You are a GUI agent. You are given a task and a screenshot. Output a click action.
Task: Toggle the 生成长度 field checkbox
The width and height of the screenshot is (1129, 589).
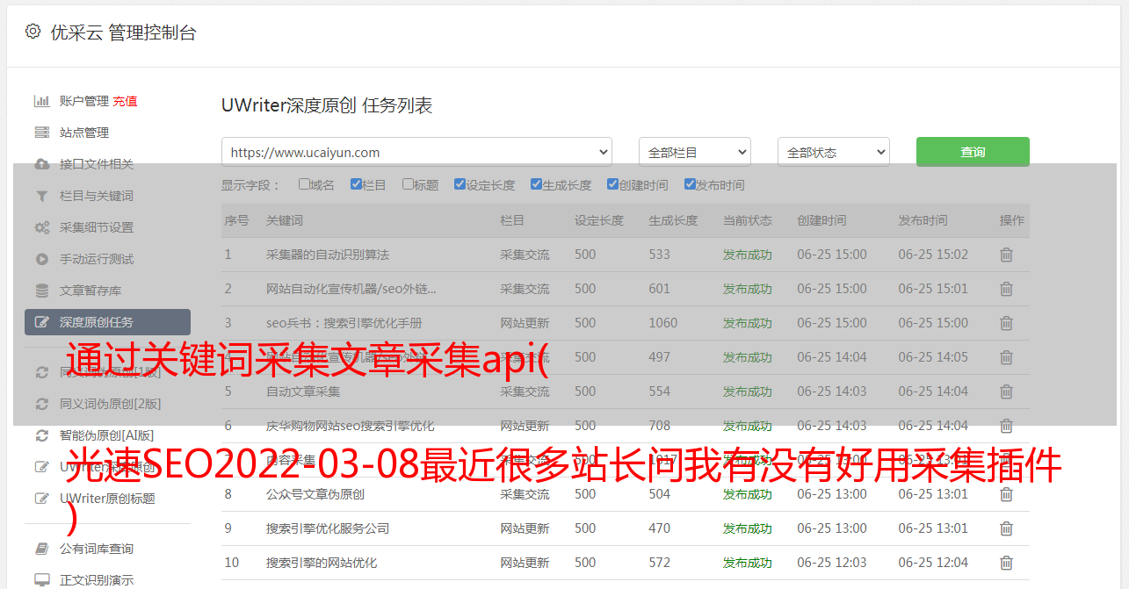point(536,184)
